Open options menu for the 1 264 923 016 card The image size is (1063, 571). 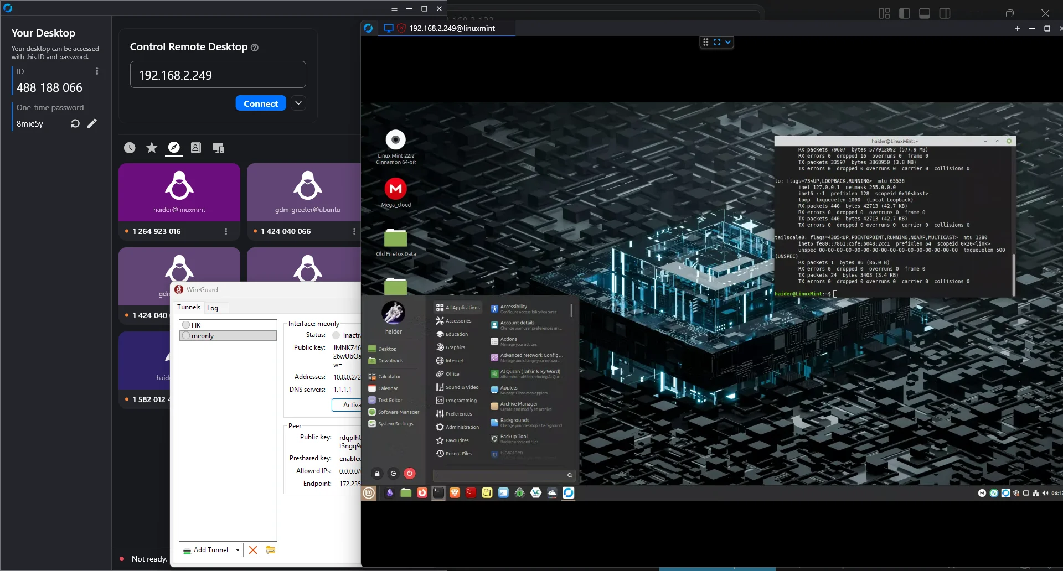click(226, 231)
